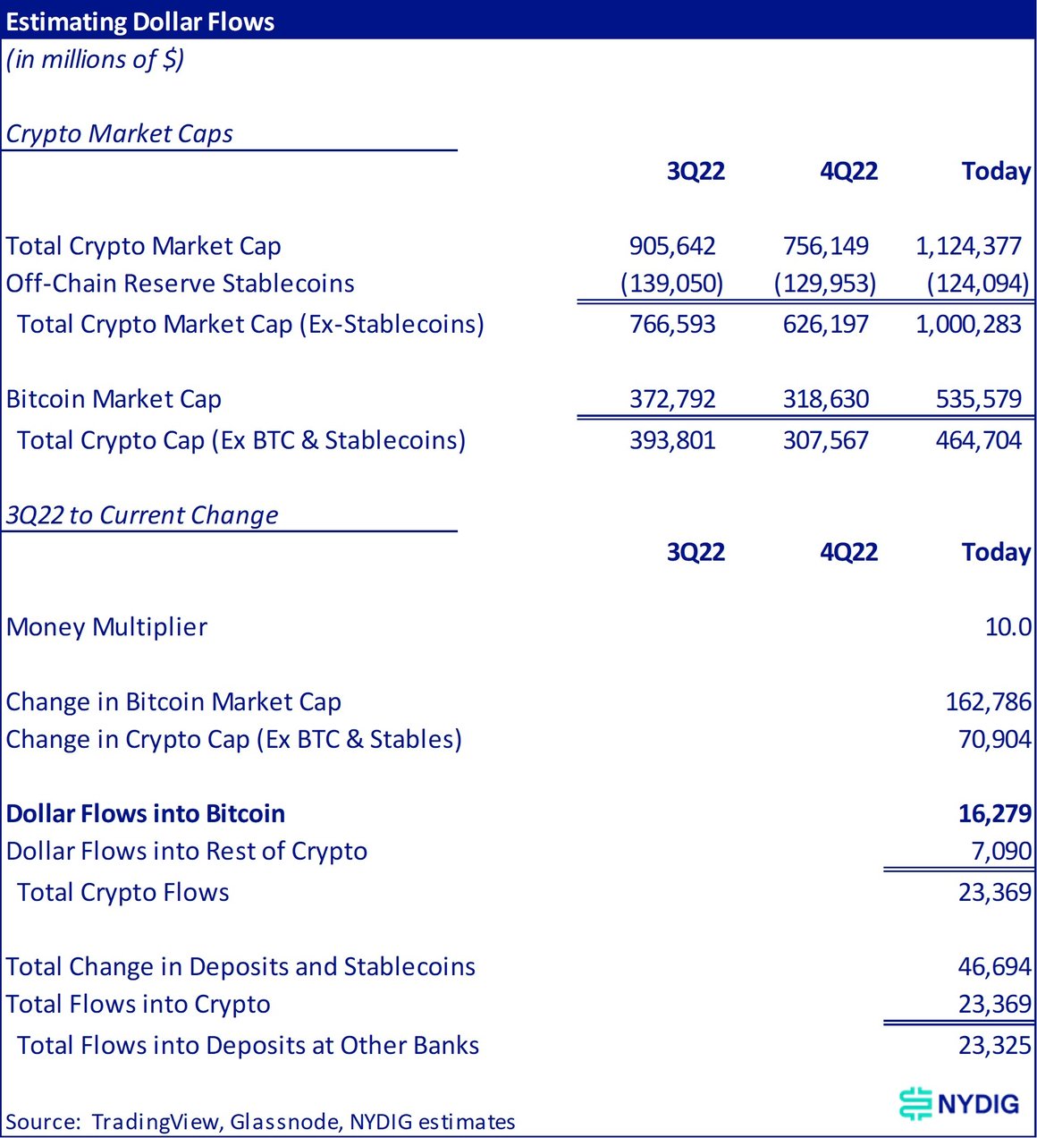Click the (in millions of $) subtitle
This screenshot has width=1037, height=1138.
click(95, 60)
